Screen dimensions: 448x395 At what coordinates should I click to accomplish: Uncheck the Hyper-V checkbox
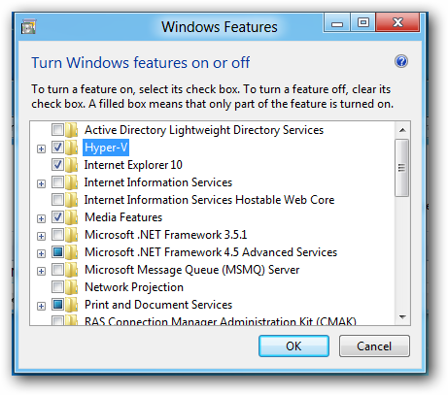[57, 148]
